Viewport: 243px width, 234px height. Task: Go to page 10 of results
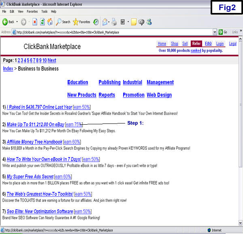(45, 60)
